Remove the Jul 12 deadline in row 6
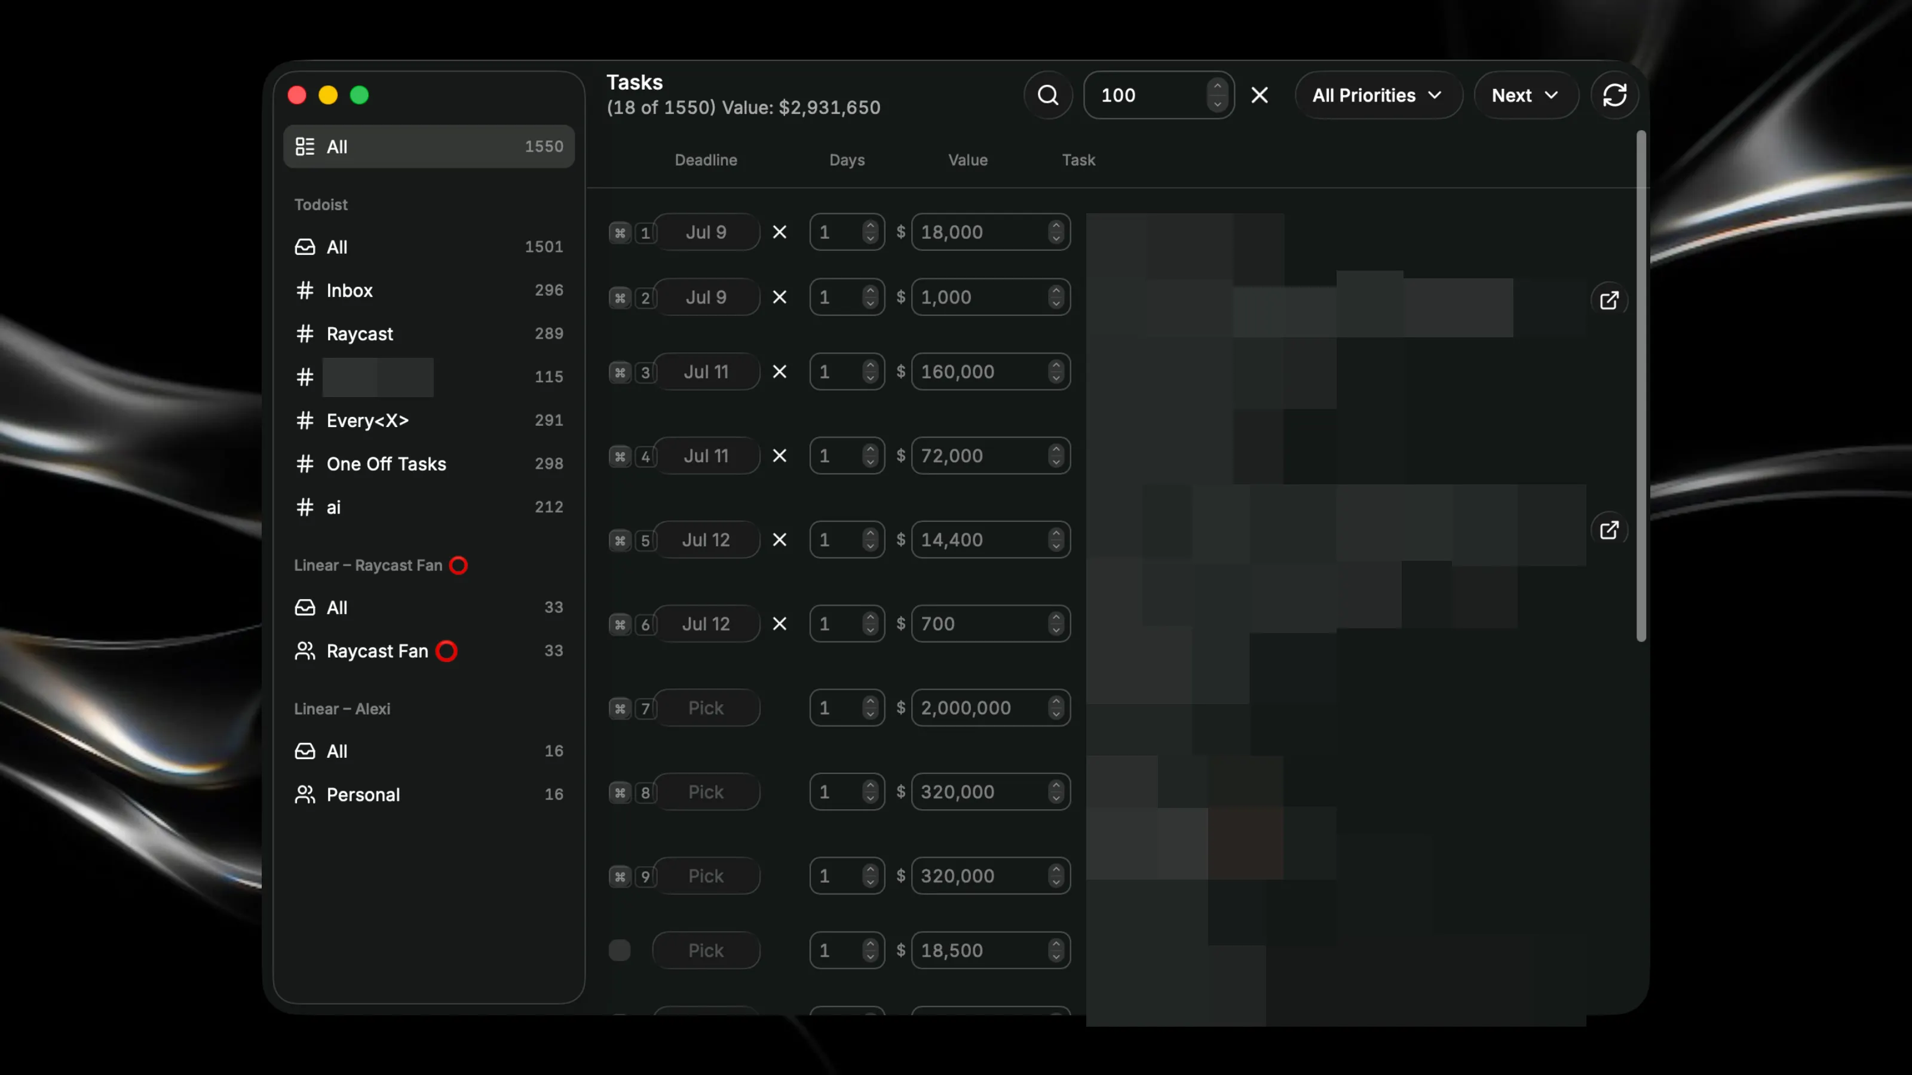The width and height of the screenshot is (1912, 1075). pos(779,624)
